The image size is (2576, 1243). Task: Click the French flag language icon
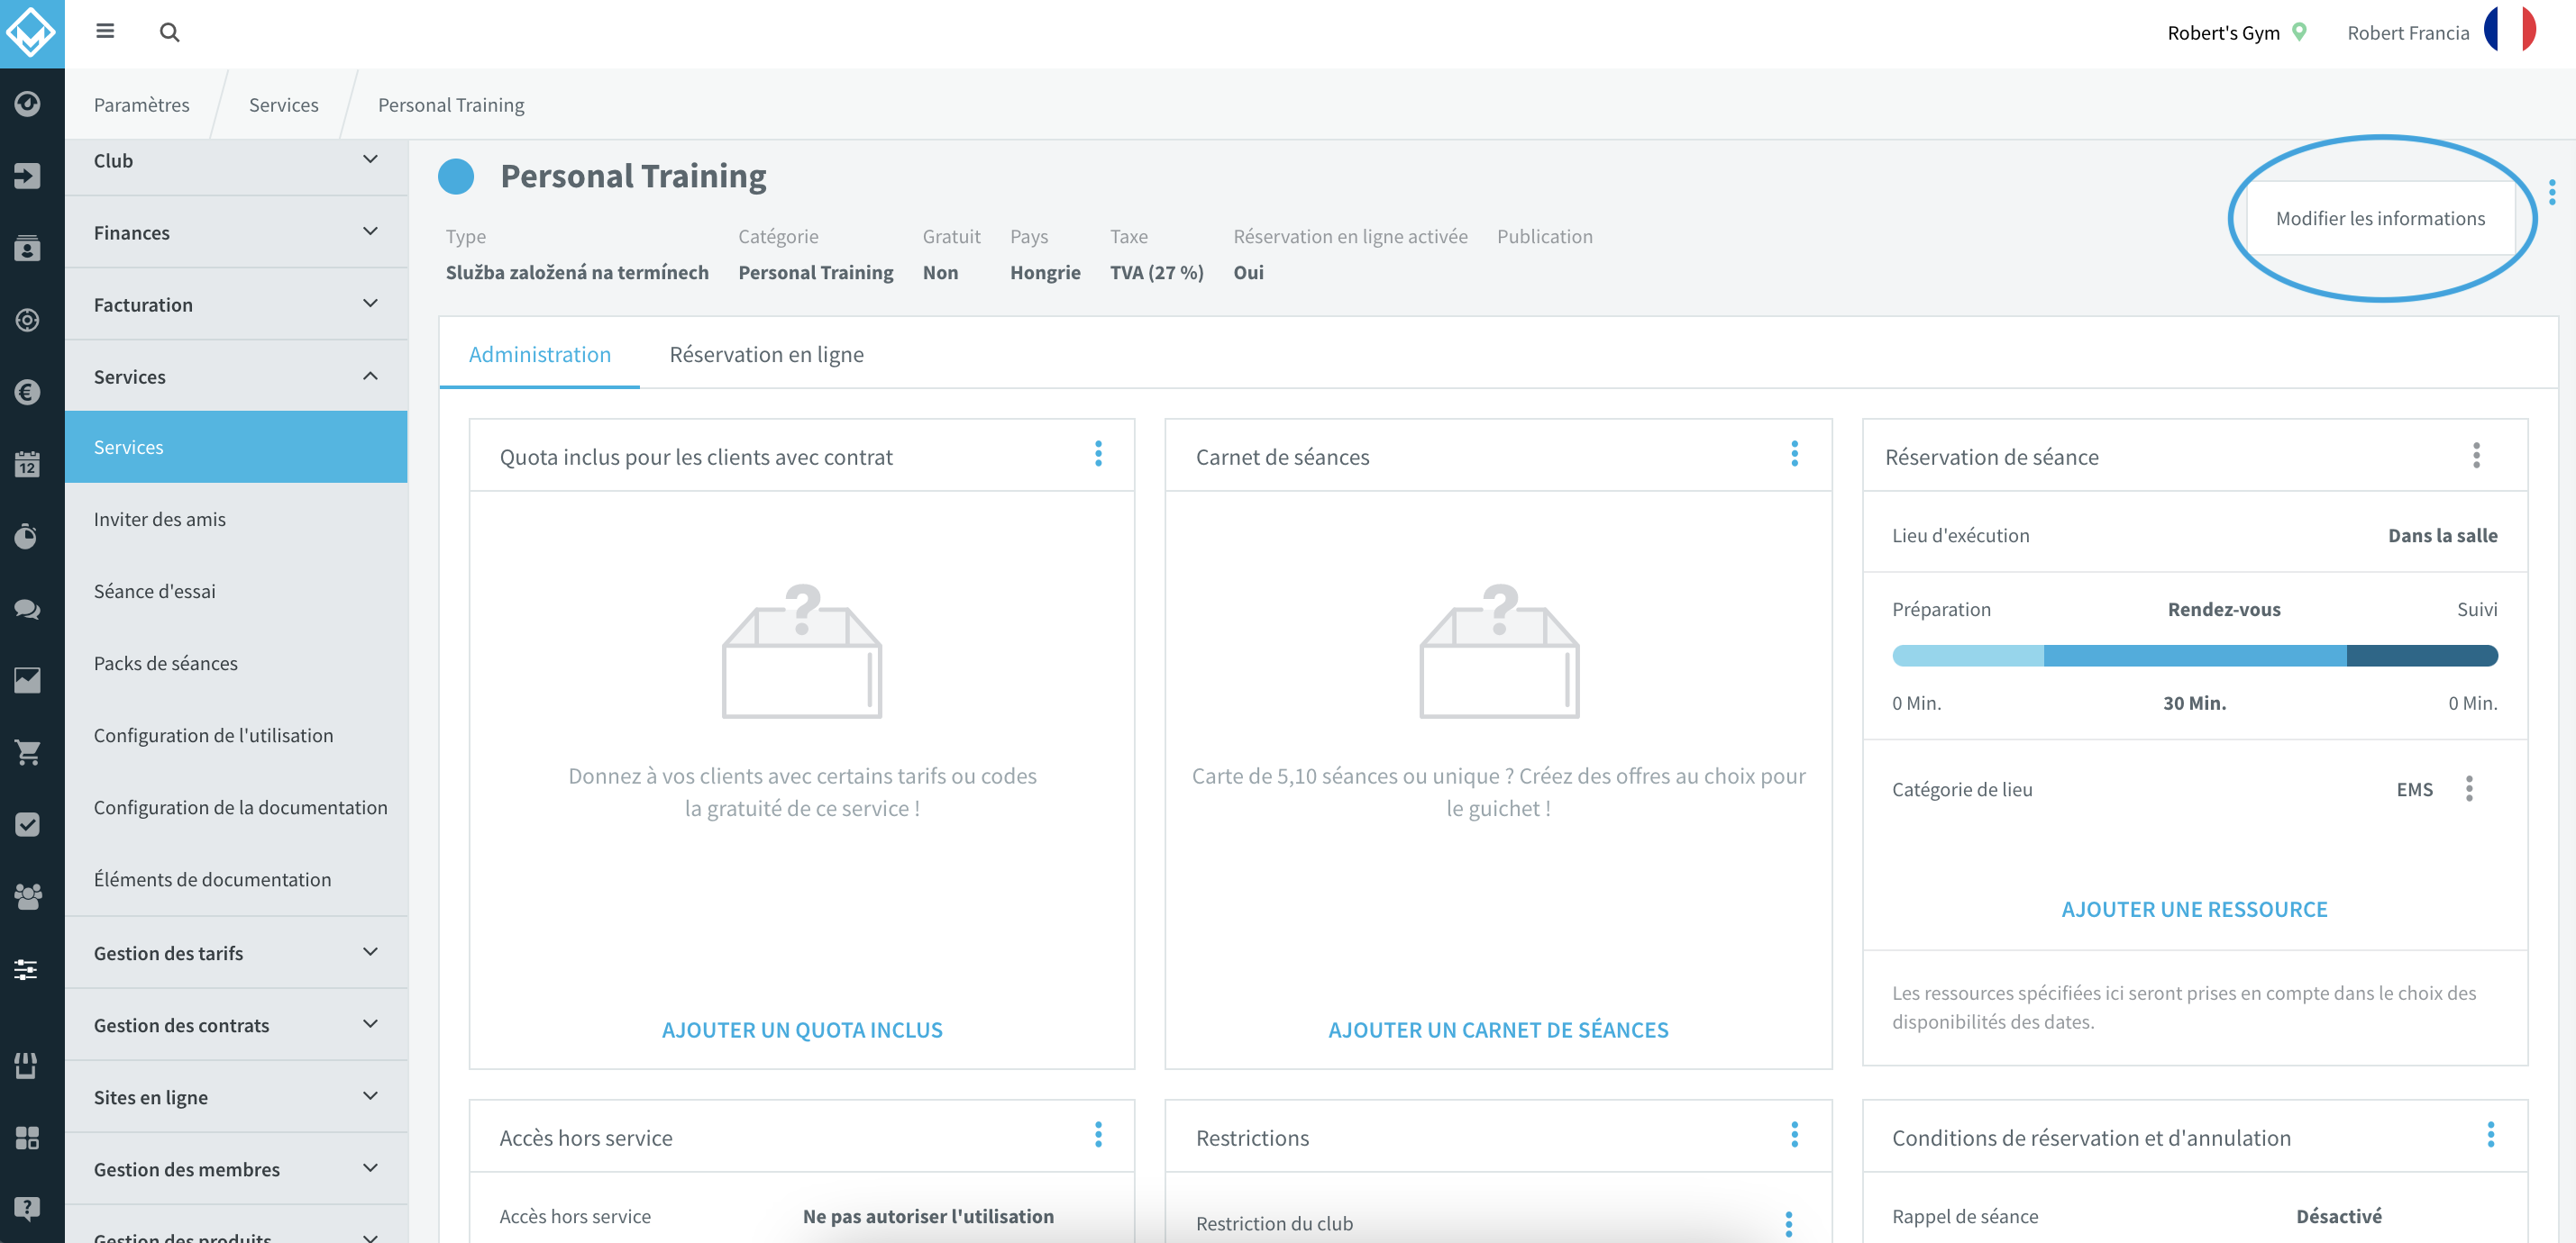click(2510, 29)
